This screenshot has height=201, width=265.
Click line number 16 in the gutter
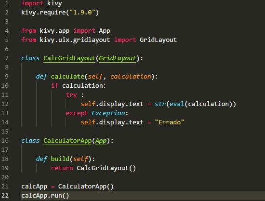(5, 140)
